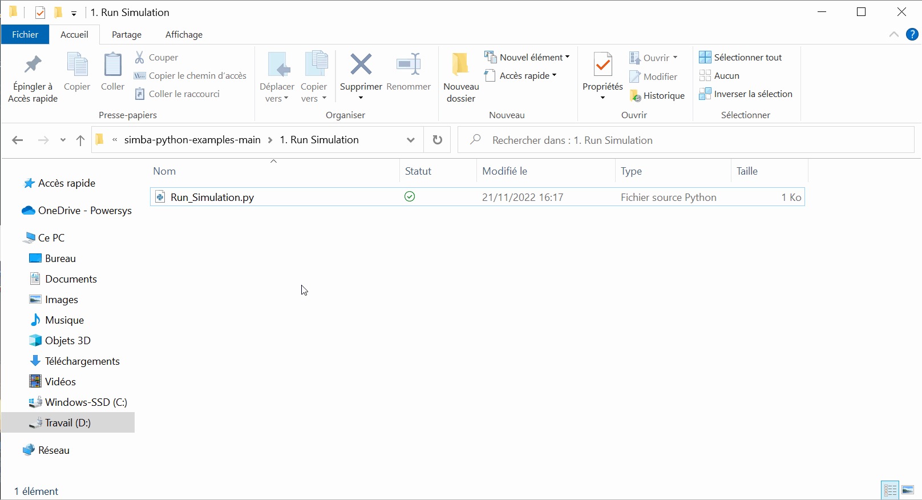Image resolution: width=922 pixels, height=500 pixels.
Task: Collapse the ribbon with the chevron
Action: 893,35
